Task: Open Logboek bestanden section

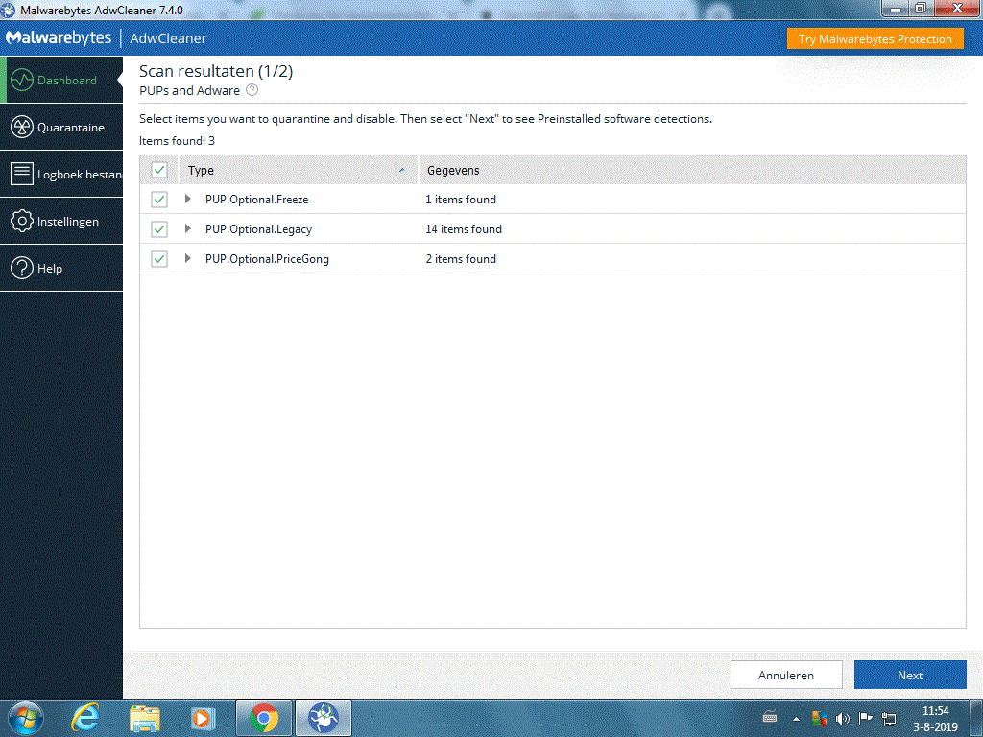Action: [61, 175]
